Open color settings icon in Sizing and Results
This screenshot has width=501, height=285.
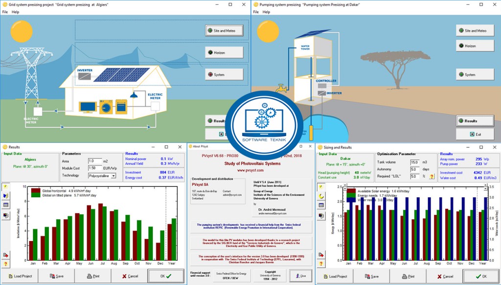coord(321,216)
